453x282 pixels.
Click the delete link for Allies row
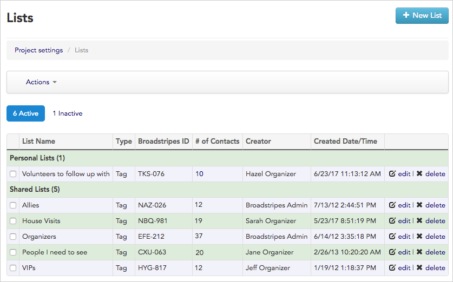(435, 205)
